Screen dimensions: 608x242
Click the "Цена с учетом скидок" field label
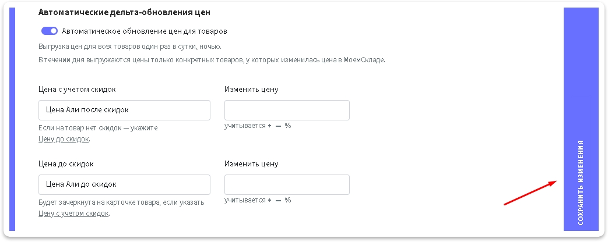point(77,89)
